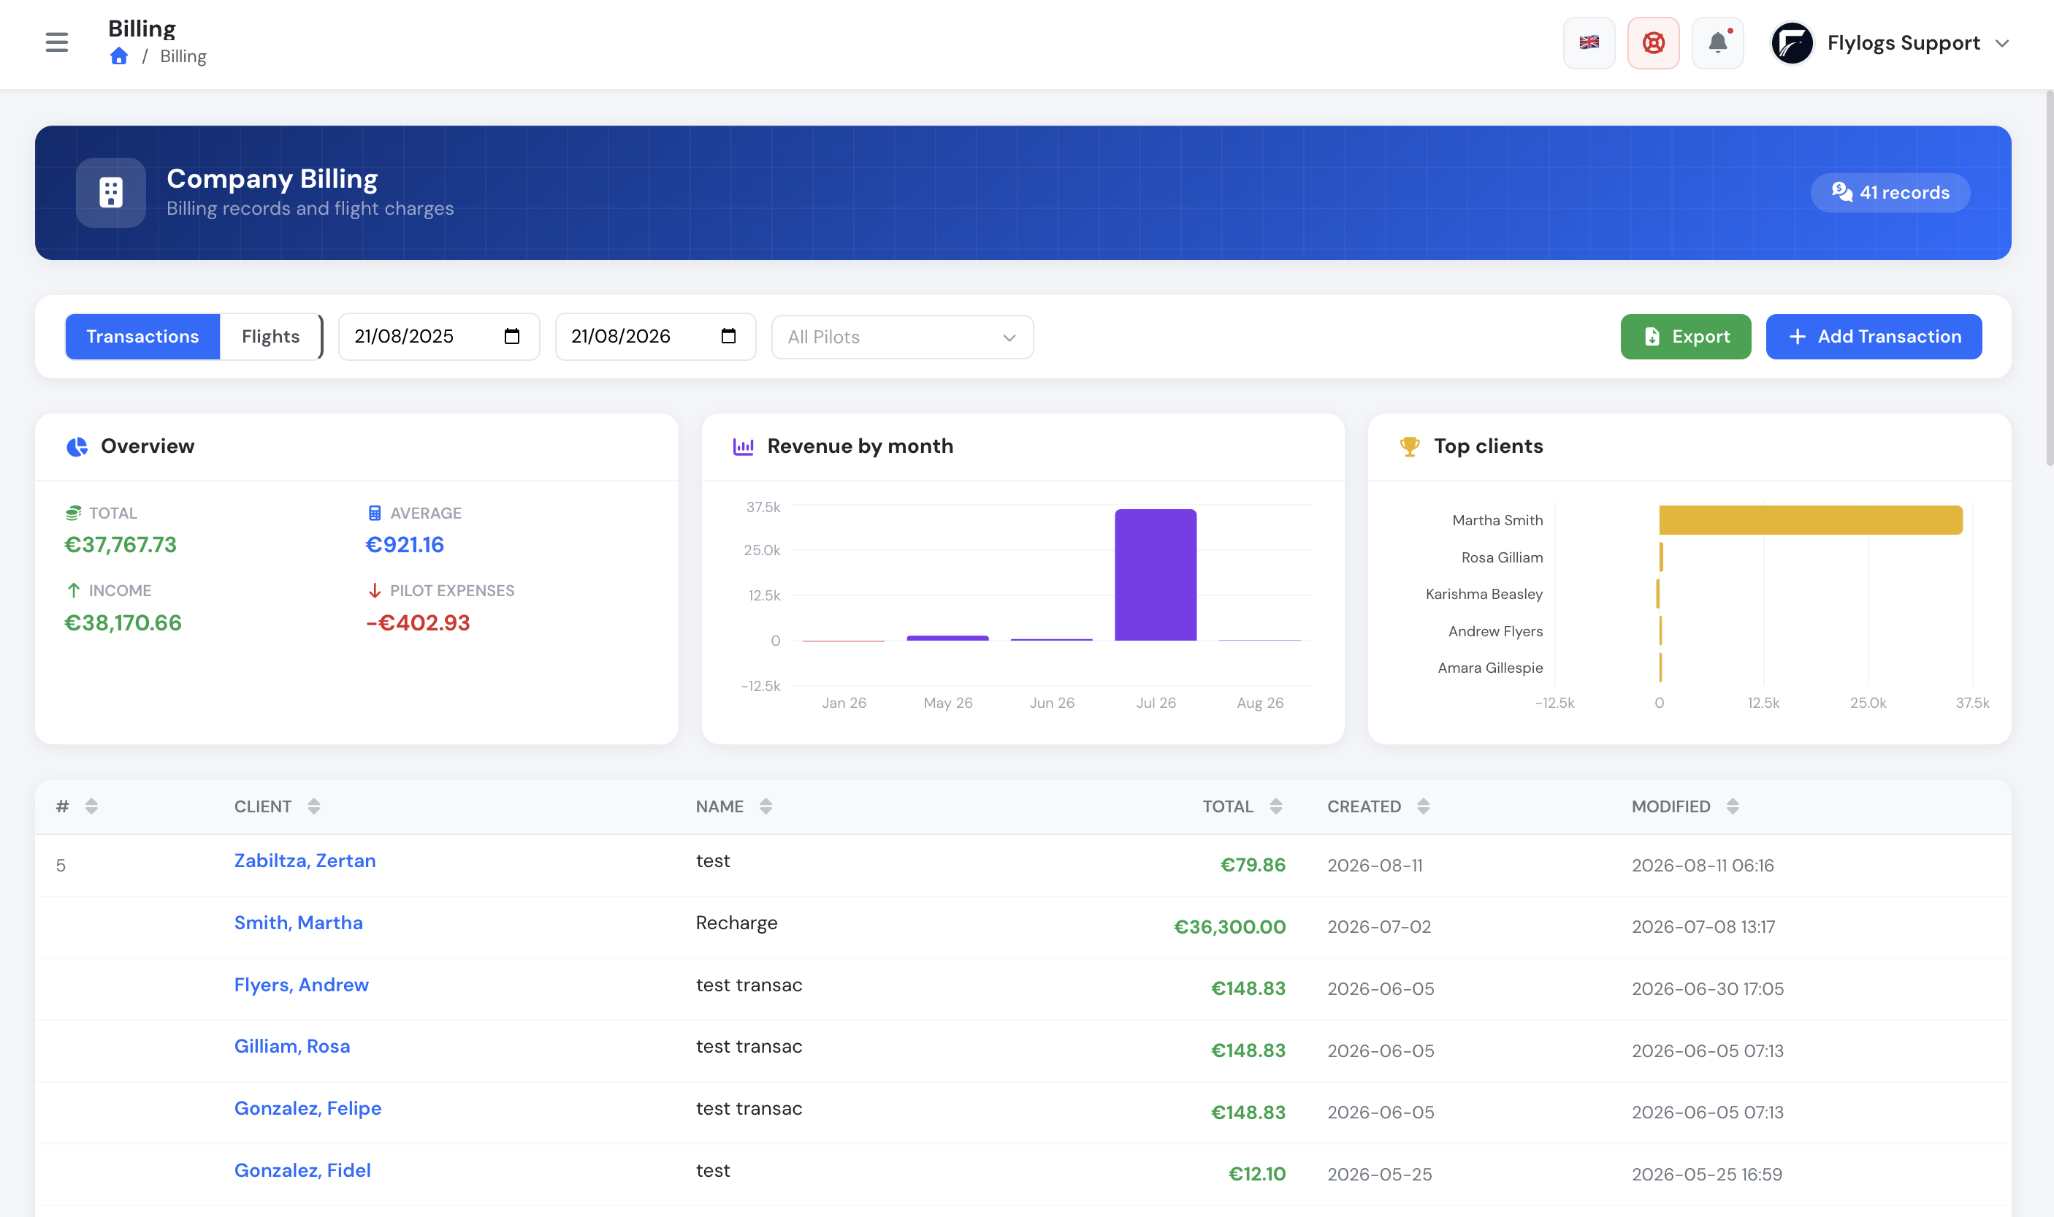Open client Gonzalez, Felipe
Viewport: 2054px width, 1217px height.
(308, 1109)
